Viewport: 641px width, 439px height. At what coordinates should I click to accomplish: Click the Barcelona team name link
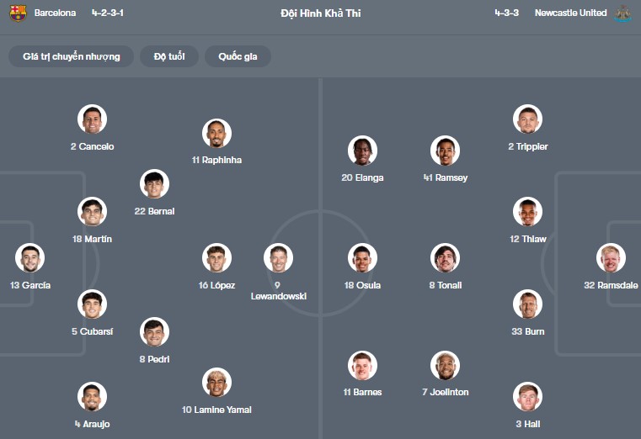click(55, 13)
